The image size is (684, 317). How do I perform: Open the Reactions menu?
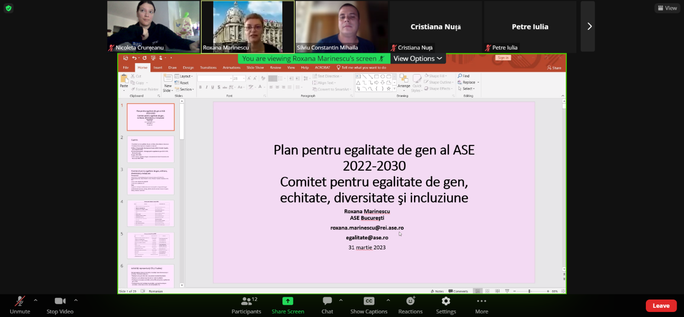[x=410, y=305]
